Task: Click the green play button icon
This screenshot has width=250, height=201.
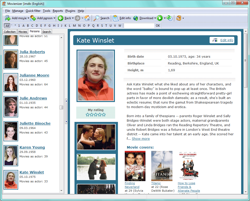Action: [x=160, y=18]
